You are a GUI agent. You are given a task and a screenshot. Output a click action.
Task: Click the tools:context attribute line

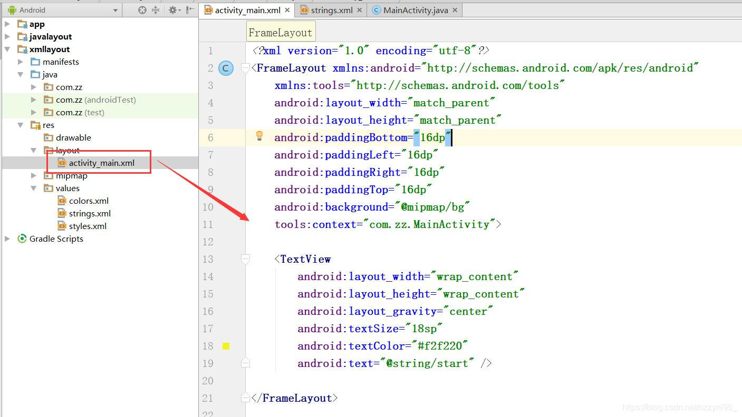[388, 224]
